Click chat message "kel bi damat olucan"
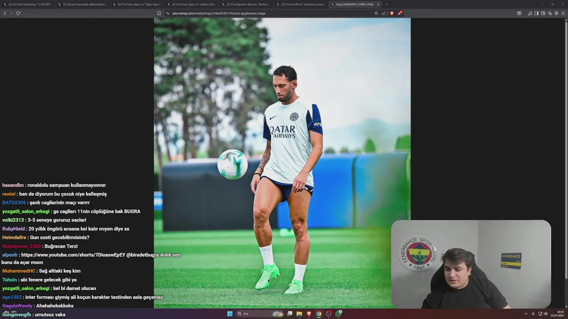This screenshot has height=319, width=568. coord(75,288)
